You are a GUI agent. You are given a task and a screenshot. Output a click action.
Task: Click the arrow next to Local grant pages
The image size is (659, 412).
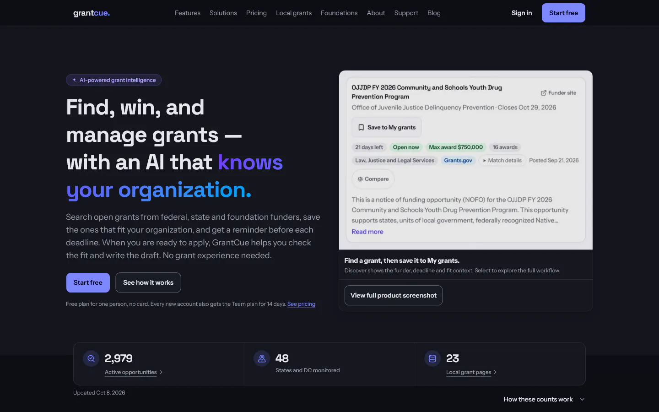(495, 372)
